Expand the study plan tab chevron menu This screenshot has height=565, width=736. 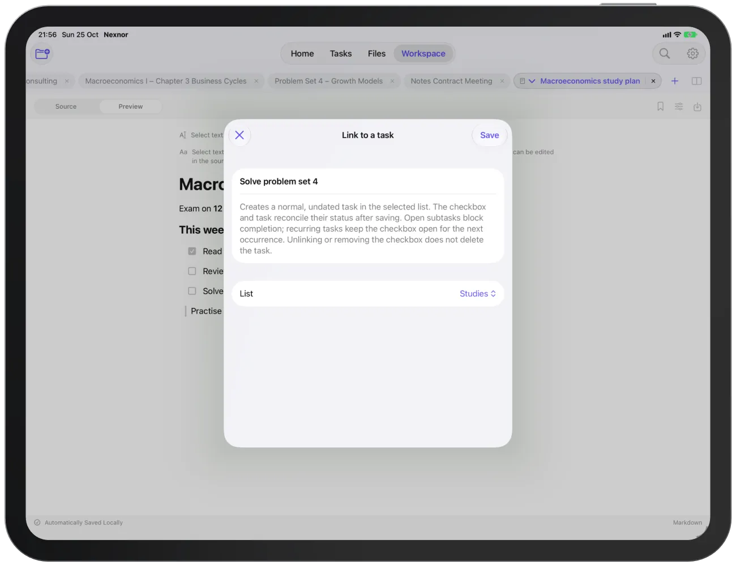(532, 81)
